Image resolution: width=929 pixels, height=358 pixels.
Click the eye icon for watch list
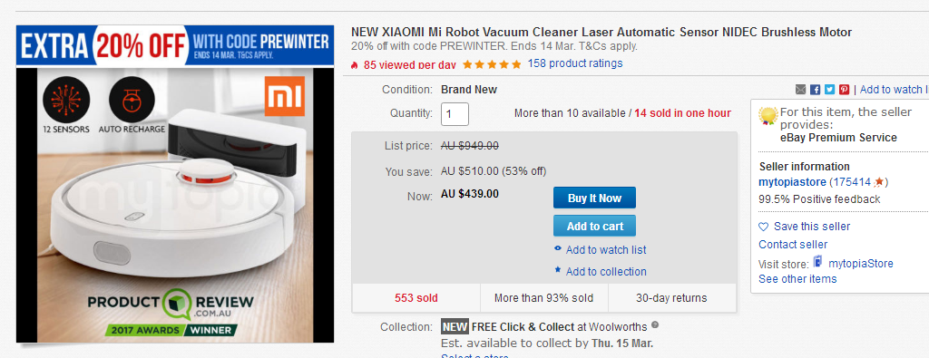558,249
